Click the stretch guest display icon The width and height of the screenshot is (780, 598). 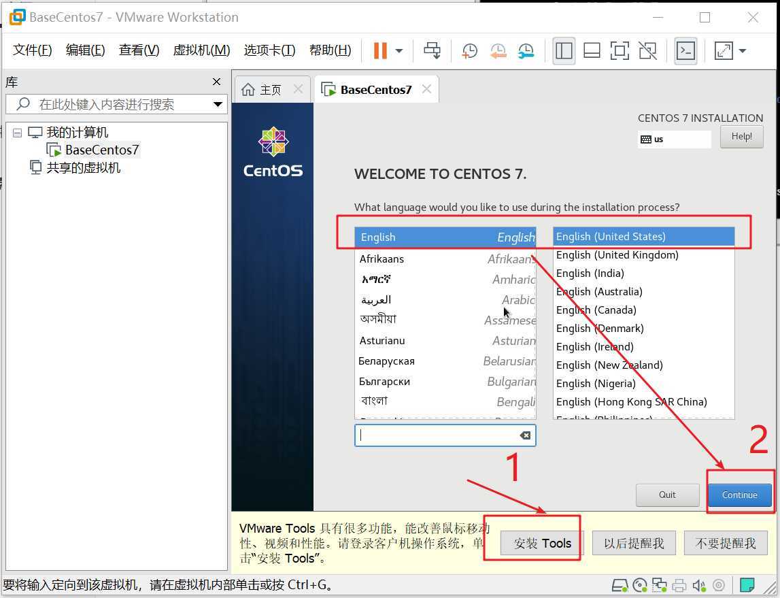724,51
